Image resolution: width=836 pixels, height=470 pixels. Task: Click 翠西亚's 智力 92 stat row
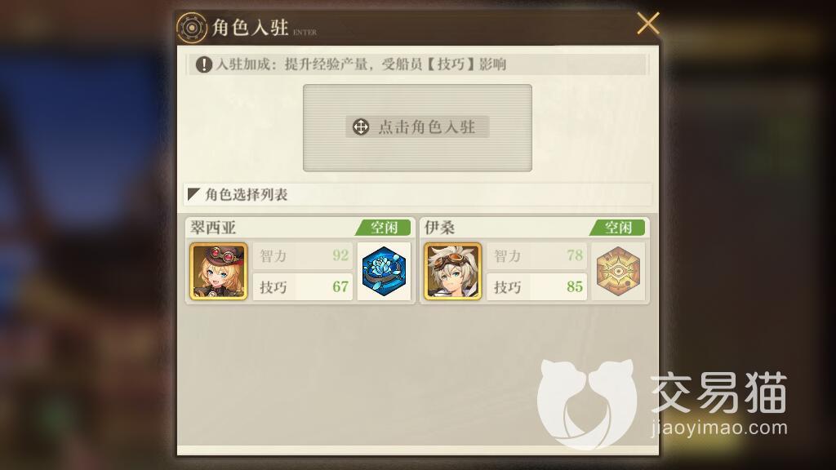tap(303, 255)
